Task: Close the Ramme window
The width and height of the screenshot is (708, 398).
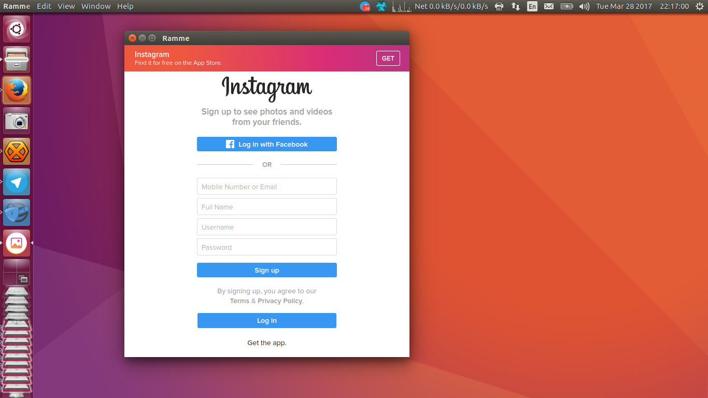Action: [132, 38]
